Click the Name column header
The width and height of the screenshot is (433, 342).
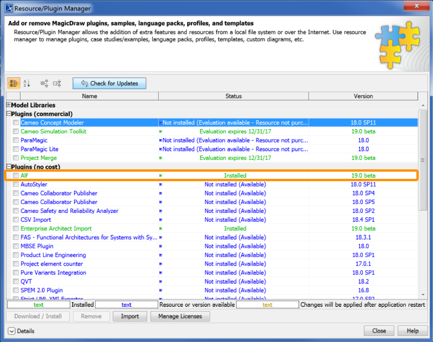(x=89, y=96)
